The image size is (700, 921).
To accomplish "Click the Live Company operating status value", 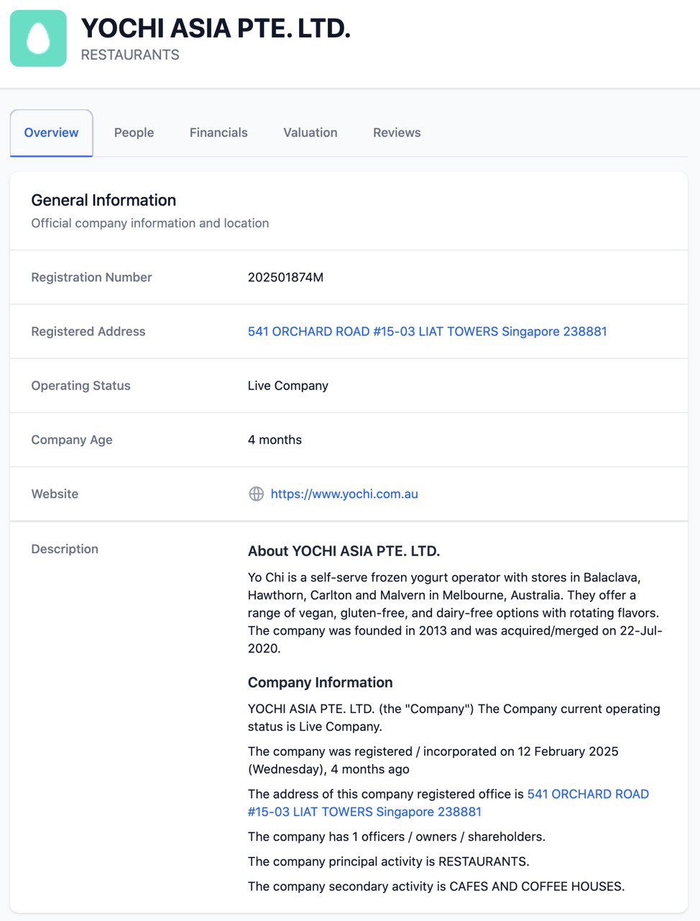I will tap(287, 386).
